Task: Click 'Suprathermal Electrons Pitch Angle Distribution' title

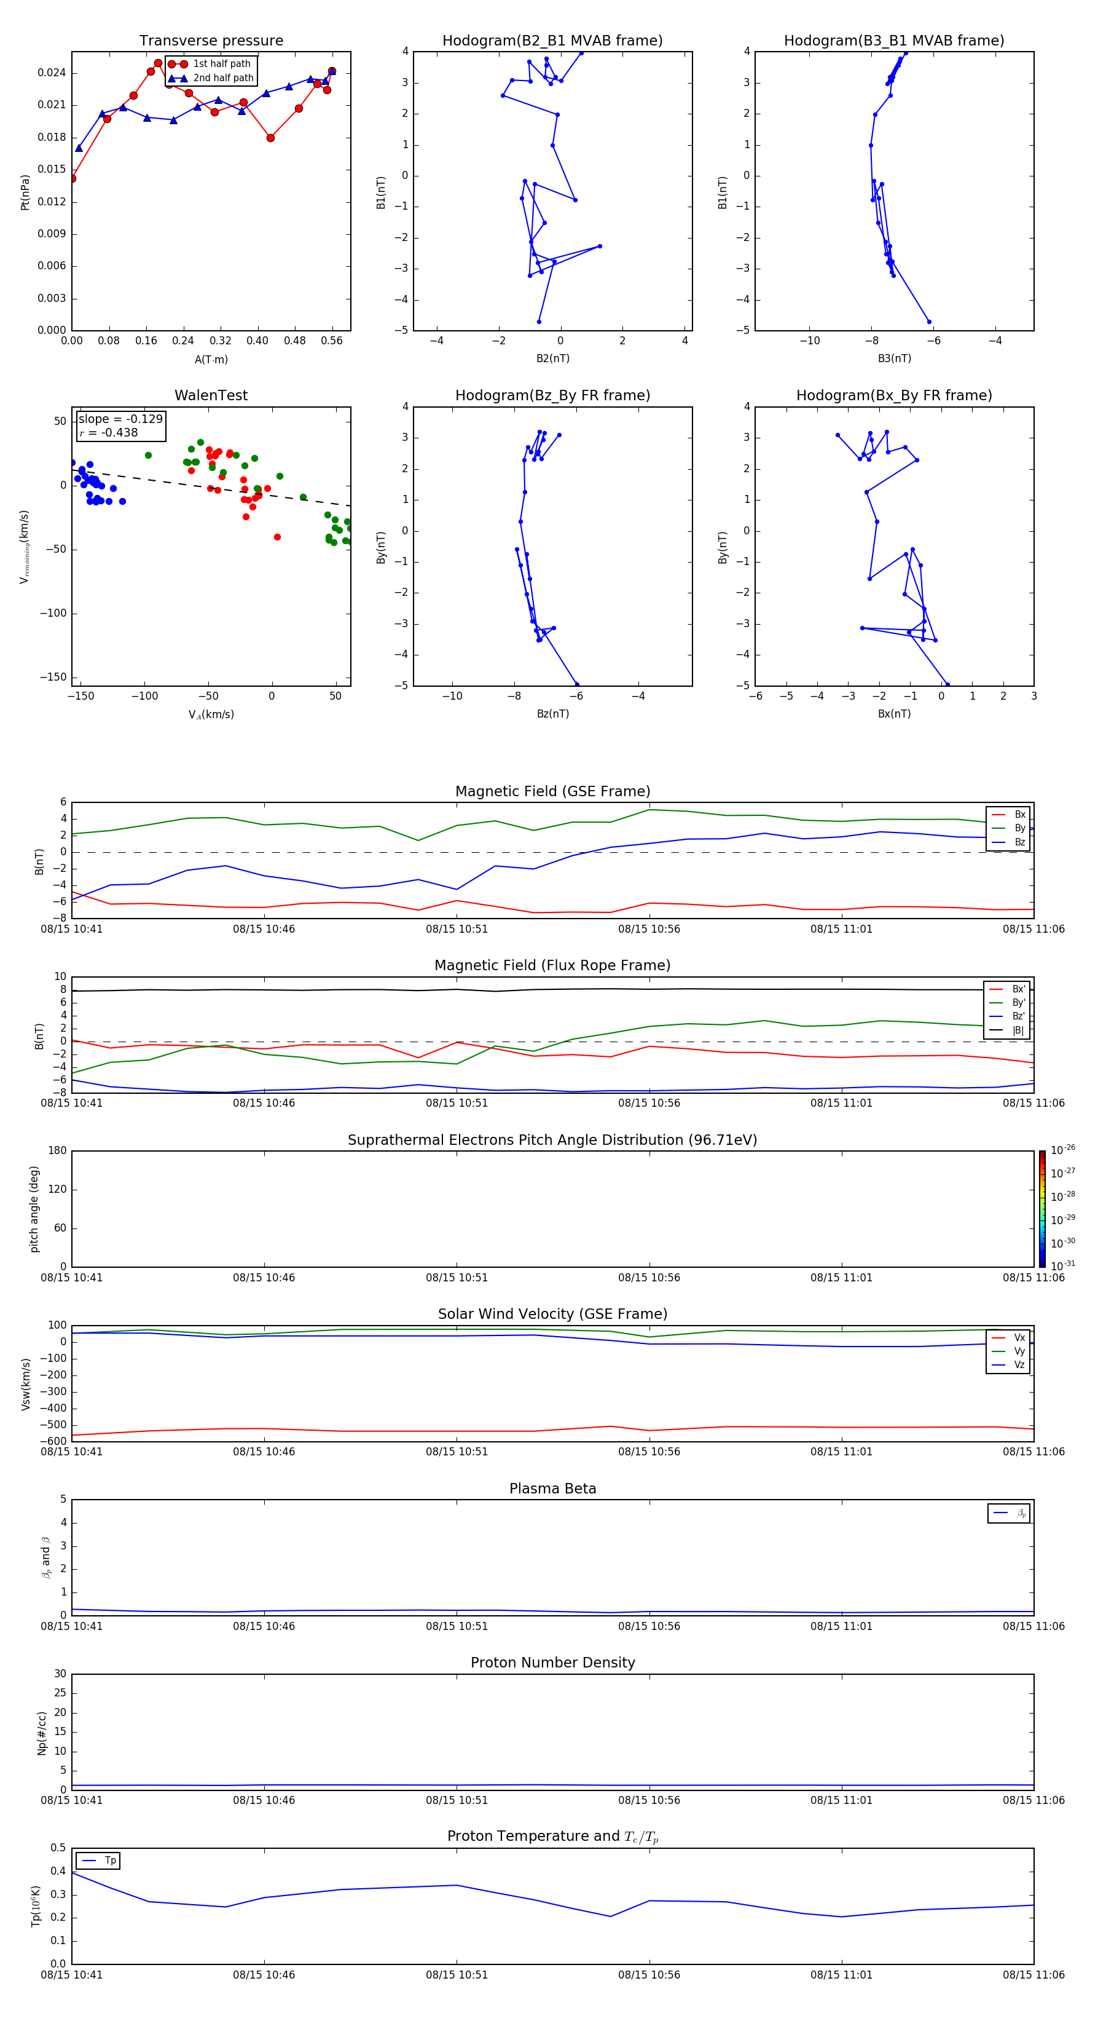Action: tap(552, 1140)
